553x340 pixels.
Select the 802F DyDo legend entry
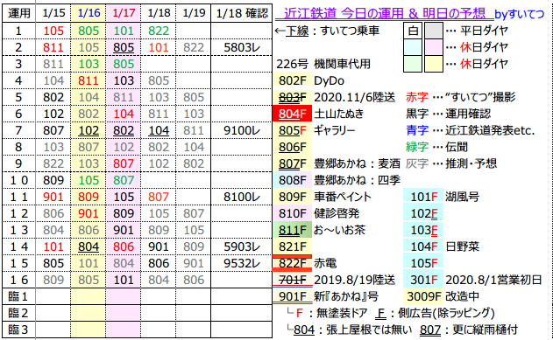point(311,80)
